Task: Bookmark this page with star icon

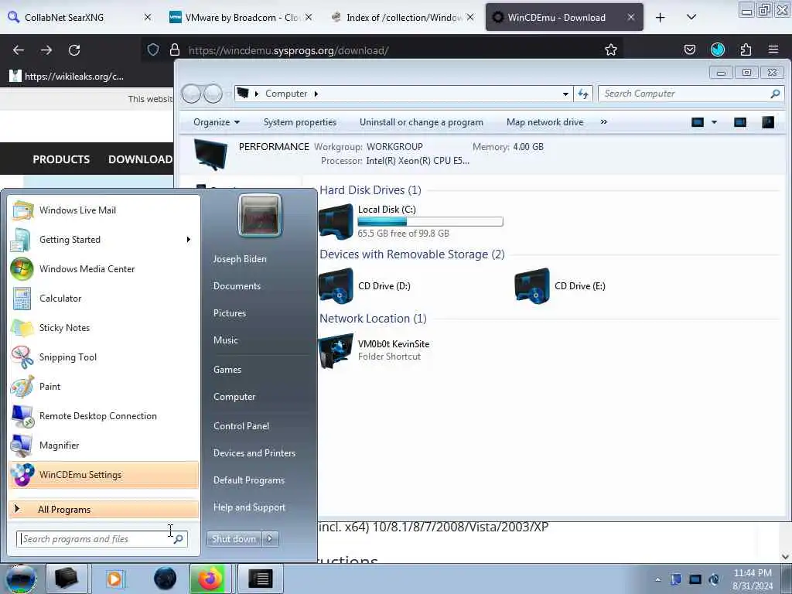Action: click(x=611, y=49)
